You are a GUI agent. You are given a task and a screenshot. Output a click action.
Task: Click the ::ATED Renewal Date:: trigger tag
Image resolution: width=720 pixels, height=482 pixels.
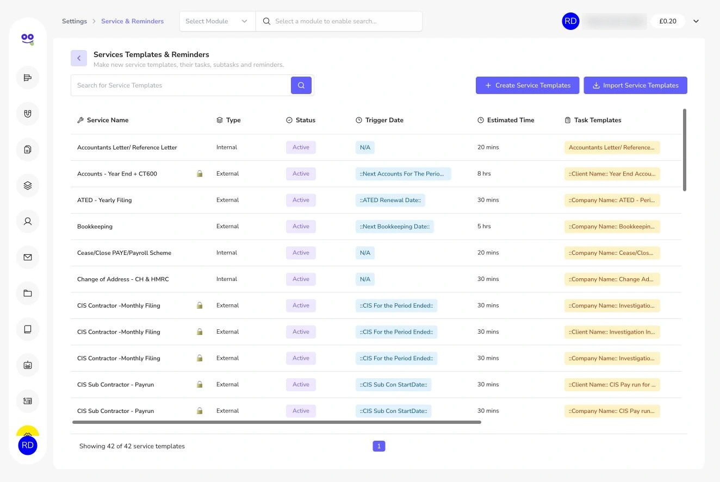[390, 200]
